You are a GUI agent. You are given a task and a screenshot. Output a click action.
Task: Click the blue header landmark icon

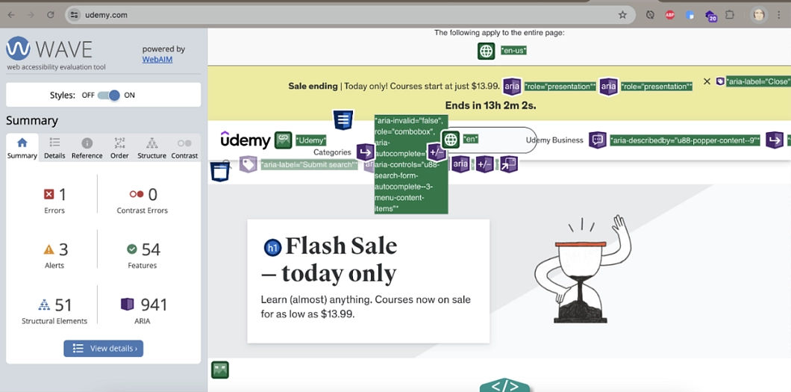point(220,172)
